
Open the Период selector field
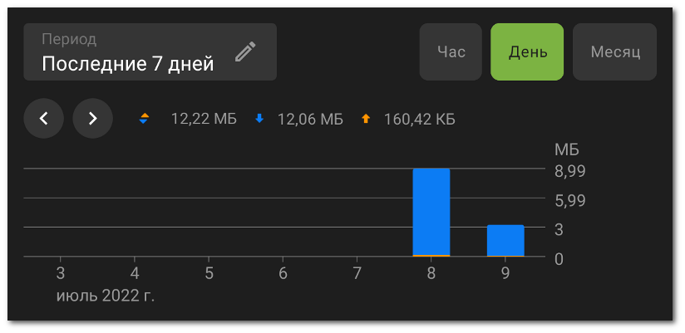tap(150, 52)
